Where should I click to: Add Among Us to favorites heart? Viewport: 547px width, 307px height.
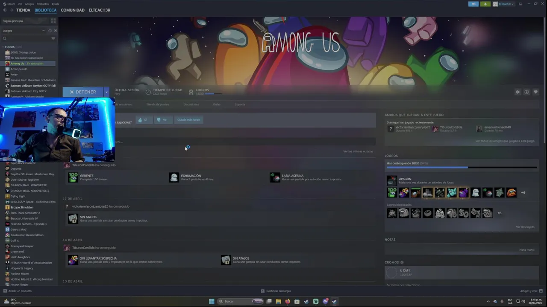[x=535, y=92]
